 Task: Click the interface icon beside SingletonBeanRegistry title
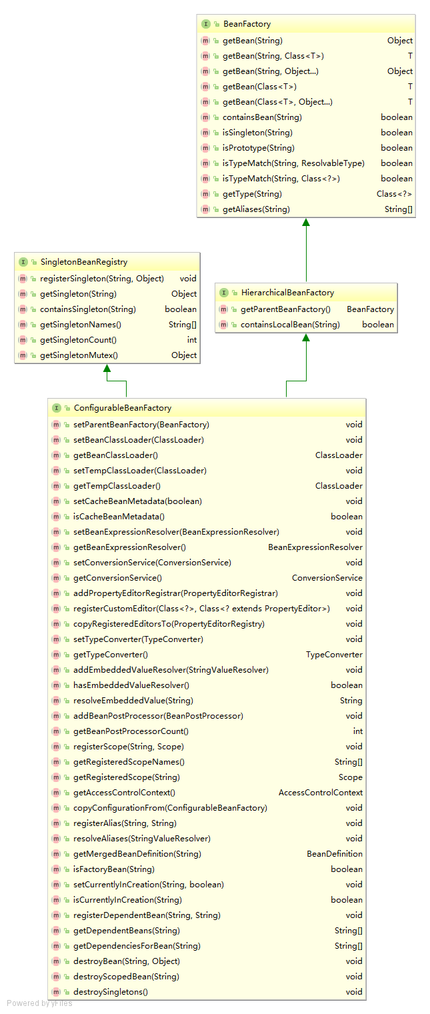coord(23,262)
